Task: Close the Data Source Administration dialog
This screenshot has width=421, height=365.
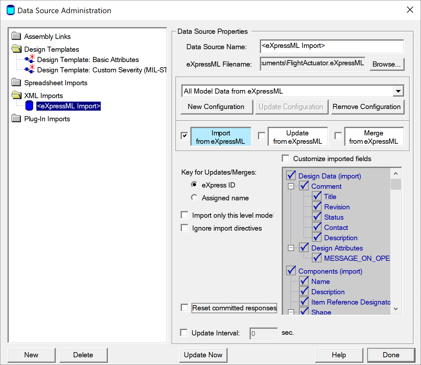Action: (x=410, y=10)
